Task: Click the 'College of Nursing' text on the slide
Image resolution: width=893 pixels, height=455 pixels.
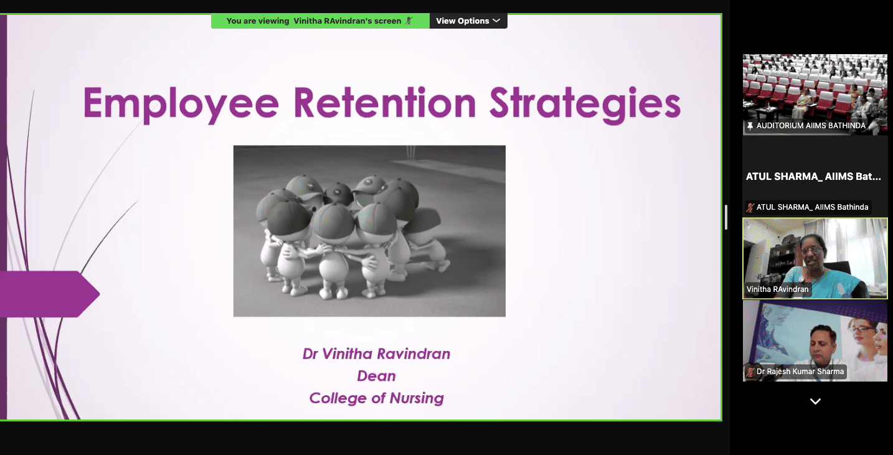Action: pos(376,398)
